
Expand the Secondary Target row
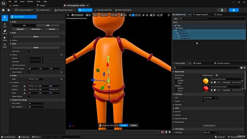(11, 69)
